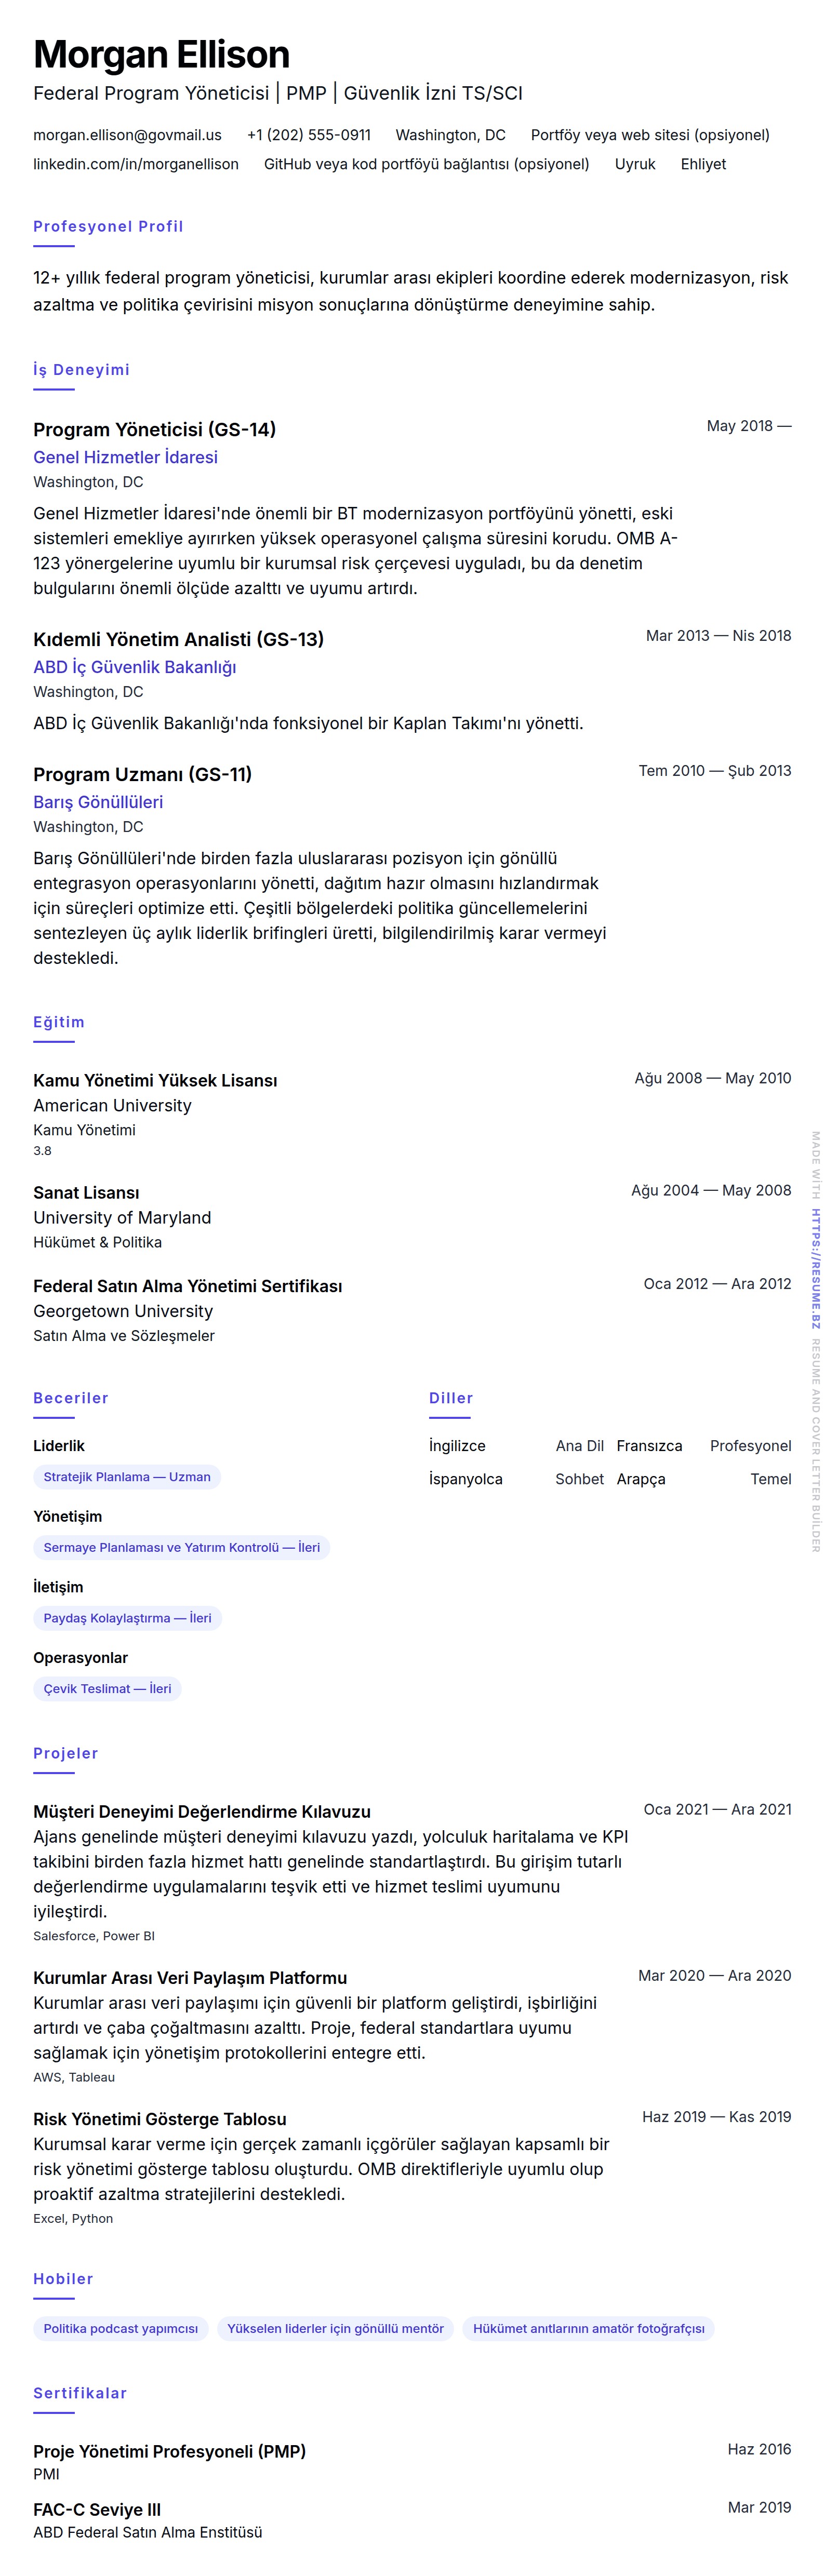Select the Stratejik Planlama — Uzman skill tag

coord(127,1477)
